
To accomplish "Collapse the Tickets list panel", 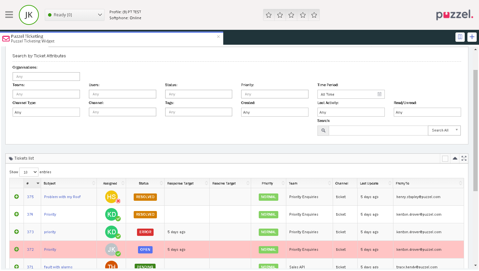I will point(455,158).
